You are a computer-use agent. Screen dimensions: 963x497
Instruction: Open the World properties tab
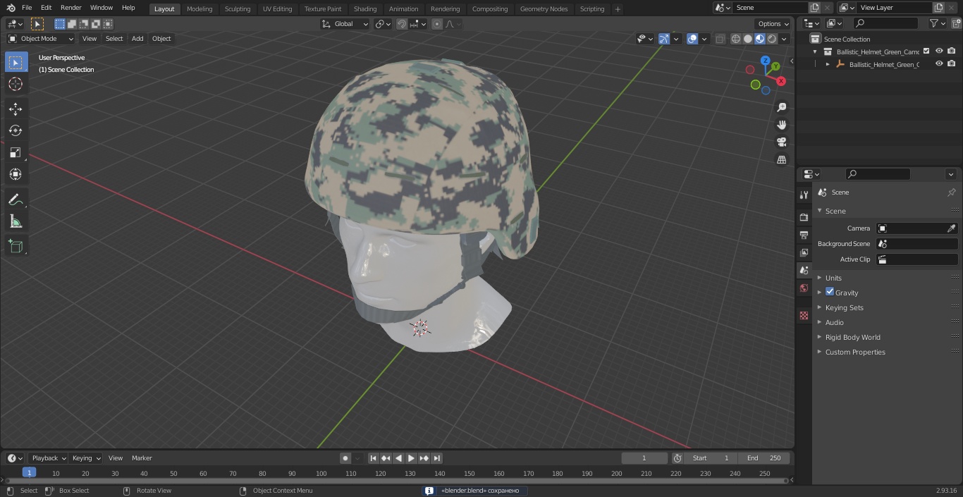[804, 288]
